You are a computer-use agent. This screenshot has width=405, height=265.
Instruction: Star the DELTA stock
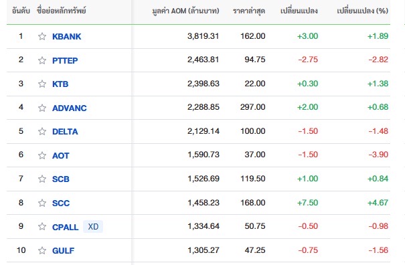(42, 131)
